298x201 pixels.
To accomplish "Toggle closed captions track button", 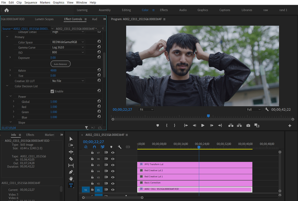I will pyautogui.click(x=128, y=147).
